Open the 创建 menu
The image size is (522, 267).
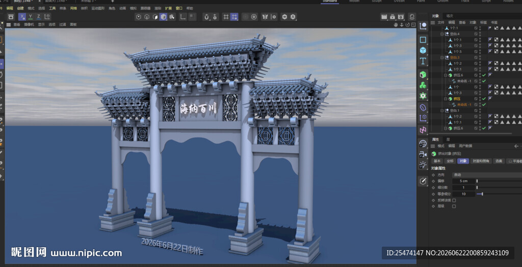coord(20,8)
